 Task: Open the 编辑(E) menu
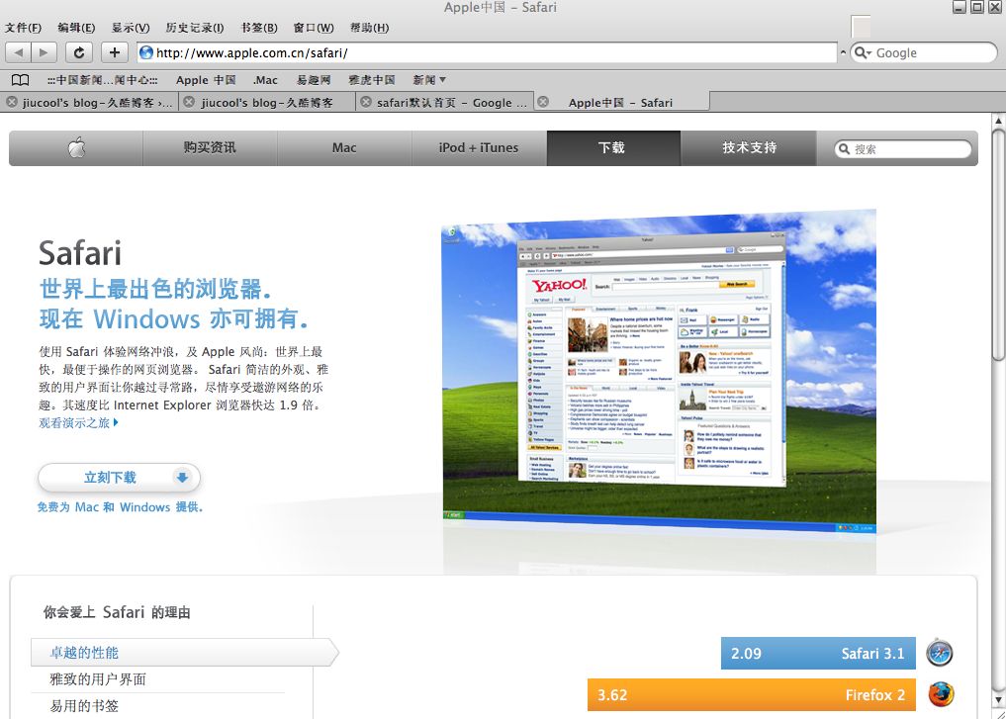click(x=76, y=28)
